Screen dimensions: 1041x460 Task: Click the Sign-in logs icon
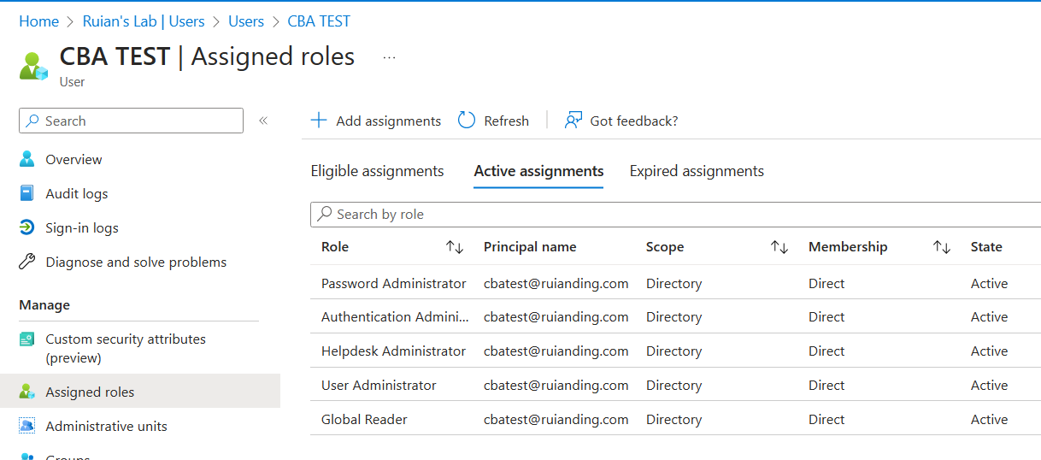coord(27,227)
